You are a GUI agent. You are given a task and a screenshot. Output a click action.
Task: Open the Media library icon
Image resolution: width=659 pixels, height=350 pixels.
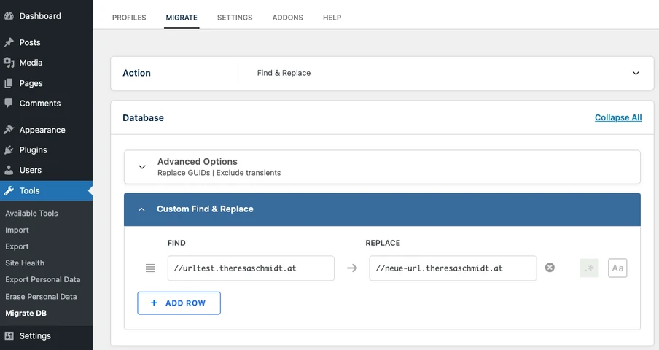pyautogui.click(x=9, y=63)
